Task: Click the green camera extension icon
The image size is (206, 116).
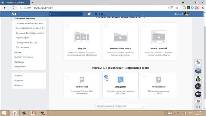Action: (184, 8)
